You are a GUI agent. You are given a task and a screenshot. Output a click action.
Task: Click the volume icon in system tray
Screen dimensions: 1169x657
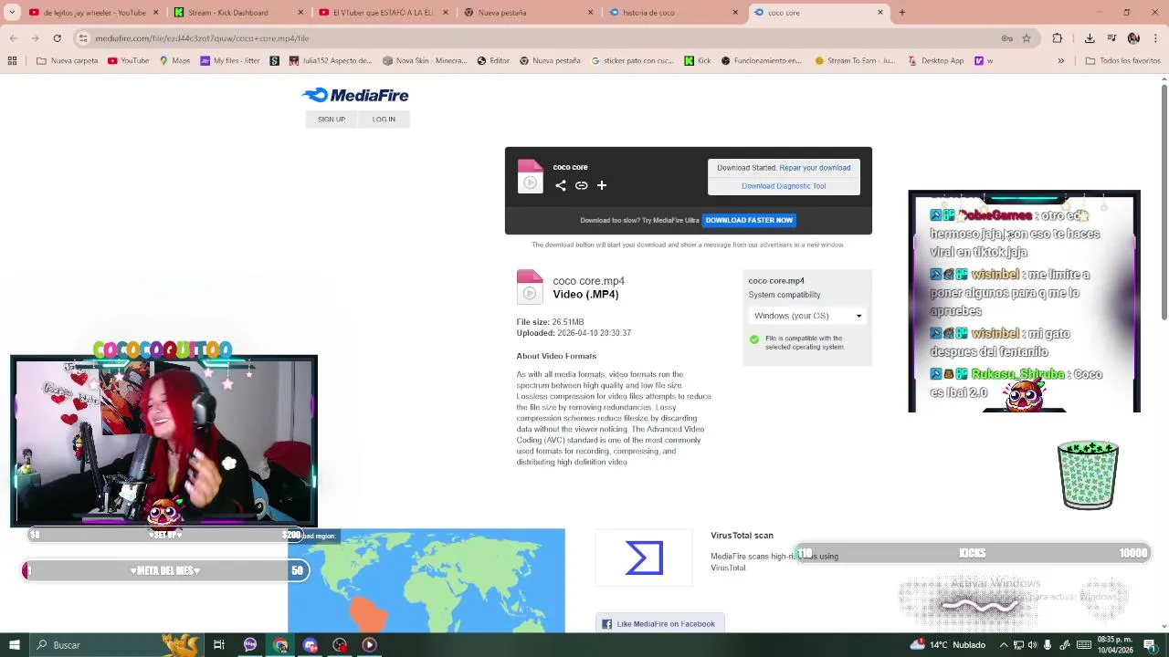pos(1033,645)
